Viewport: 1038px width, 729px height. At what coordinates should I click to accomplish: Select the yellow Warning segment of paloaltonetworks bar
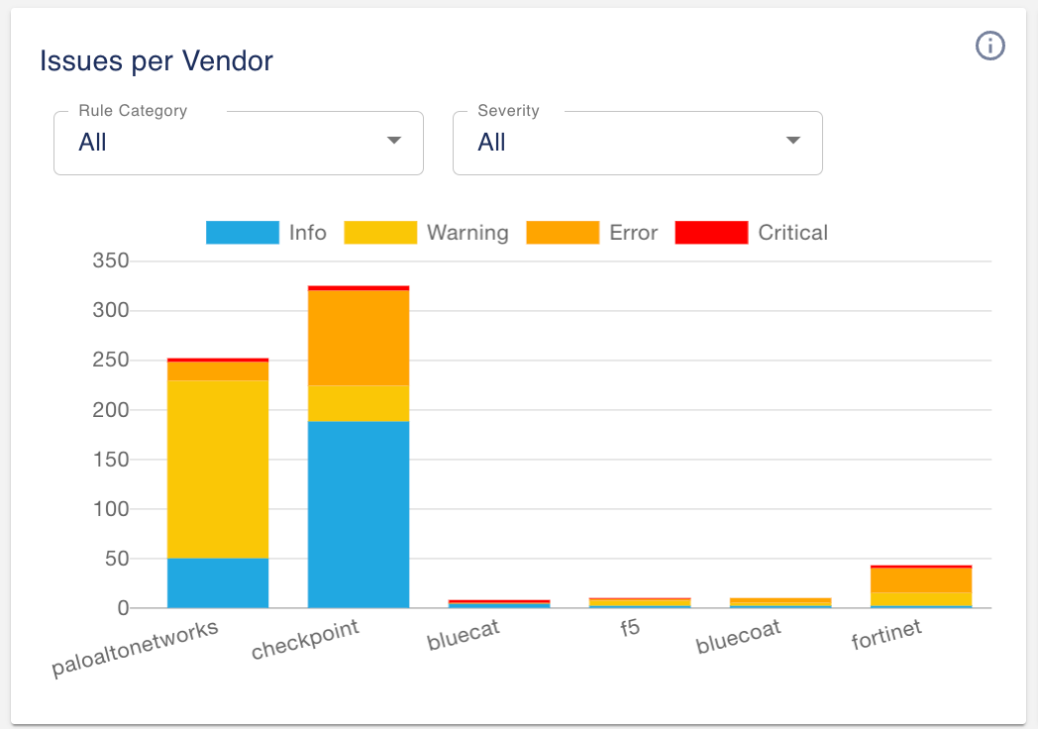click(x=218, y=469)
